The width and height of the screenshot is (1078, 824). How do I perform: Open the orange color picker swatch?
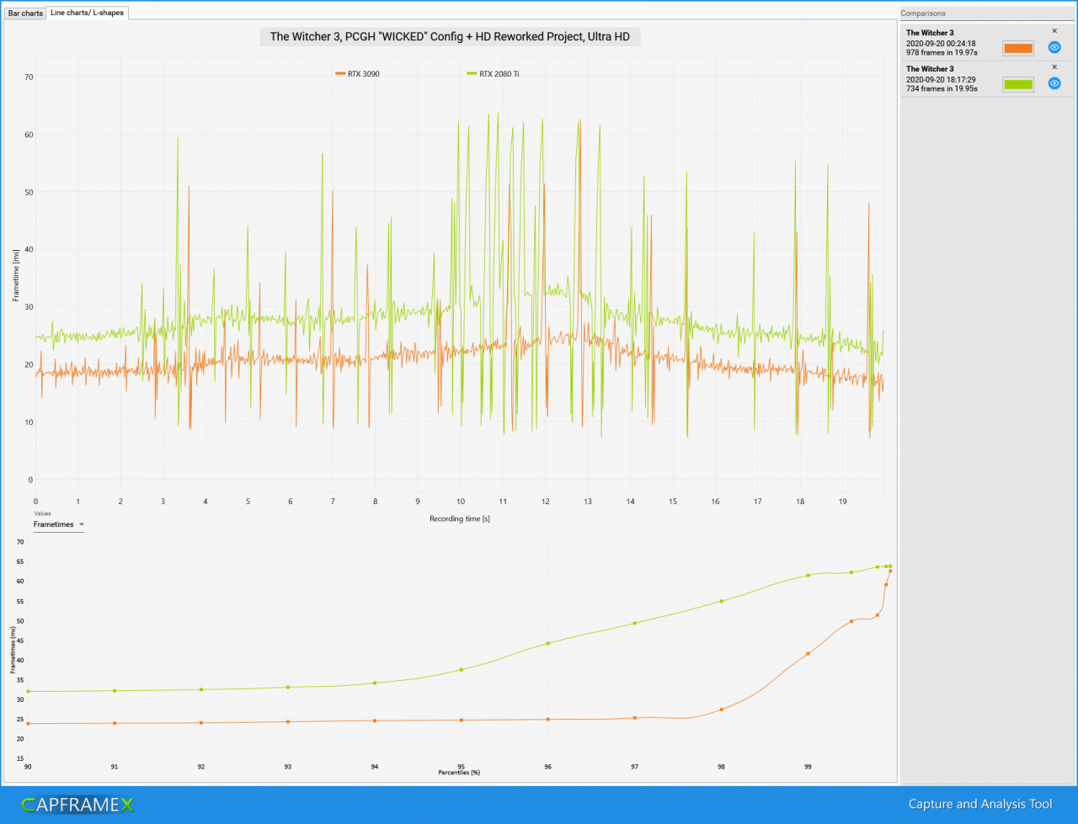tap(1018, 48)
